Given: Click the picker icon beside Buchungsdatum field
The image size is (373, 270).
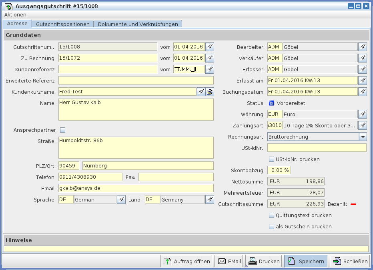Looking at the screenshot, I should pyautogui.click(x=362, y=92).
